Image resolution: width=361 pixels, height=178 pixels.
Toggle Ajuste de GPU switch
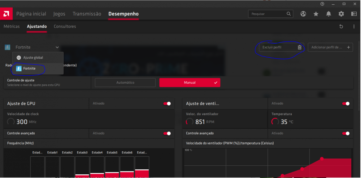point(167,104)
